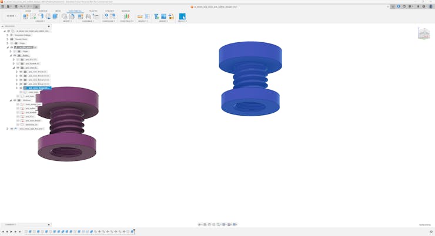
Task: Toggle visibility of the highlighted body item
Action: click(21, 88)
